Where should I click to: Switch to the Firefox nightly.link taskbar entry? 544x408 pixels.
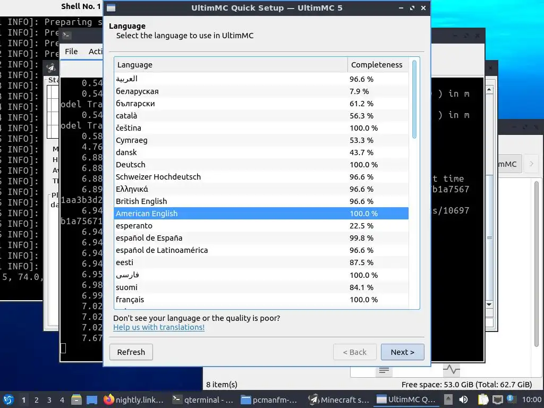[134, 399]
